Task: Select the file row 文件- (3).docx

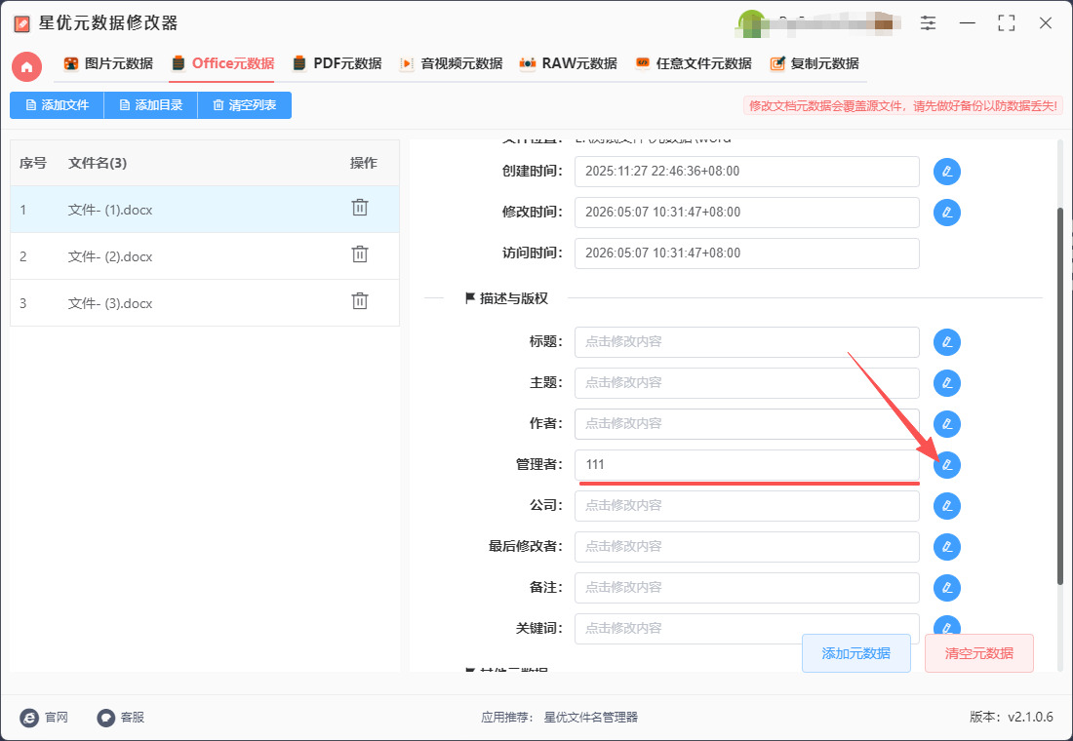Action: (205, 303)
